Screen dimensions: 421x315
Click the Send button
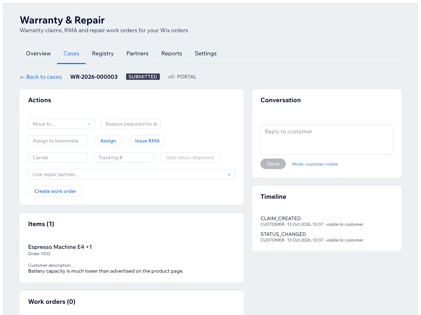[x=273, y=164]
